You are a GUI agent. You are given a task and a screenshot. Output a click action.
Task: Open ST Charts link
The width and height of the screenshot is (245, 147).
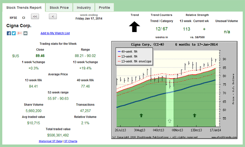(x=70, y=141)
